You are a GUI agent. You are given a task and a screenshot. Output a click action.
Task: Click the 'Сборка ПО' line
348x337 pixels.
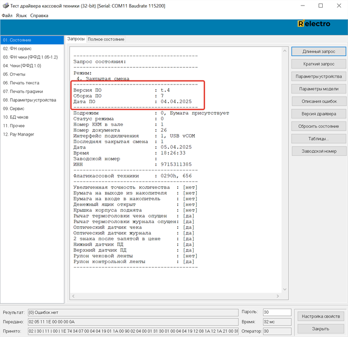point(118,96)
